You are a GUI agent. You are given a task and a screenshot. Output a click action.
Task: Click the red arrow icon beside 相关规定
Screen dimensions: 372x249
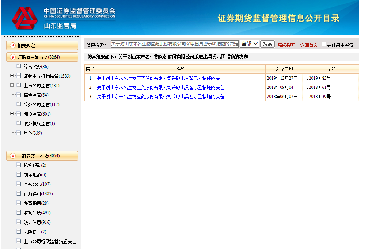coord(13,45)
